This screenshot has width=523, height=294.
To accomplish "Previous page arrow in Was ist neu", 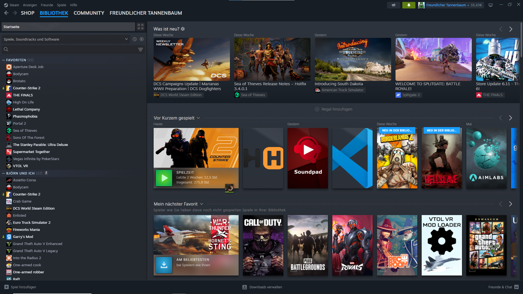I will click(501, 29).
